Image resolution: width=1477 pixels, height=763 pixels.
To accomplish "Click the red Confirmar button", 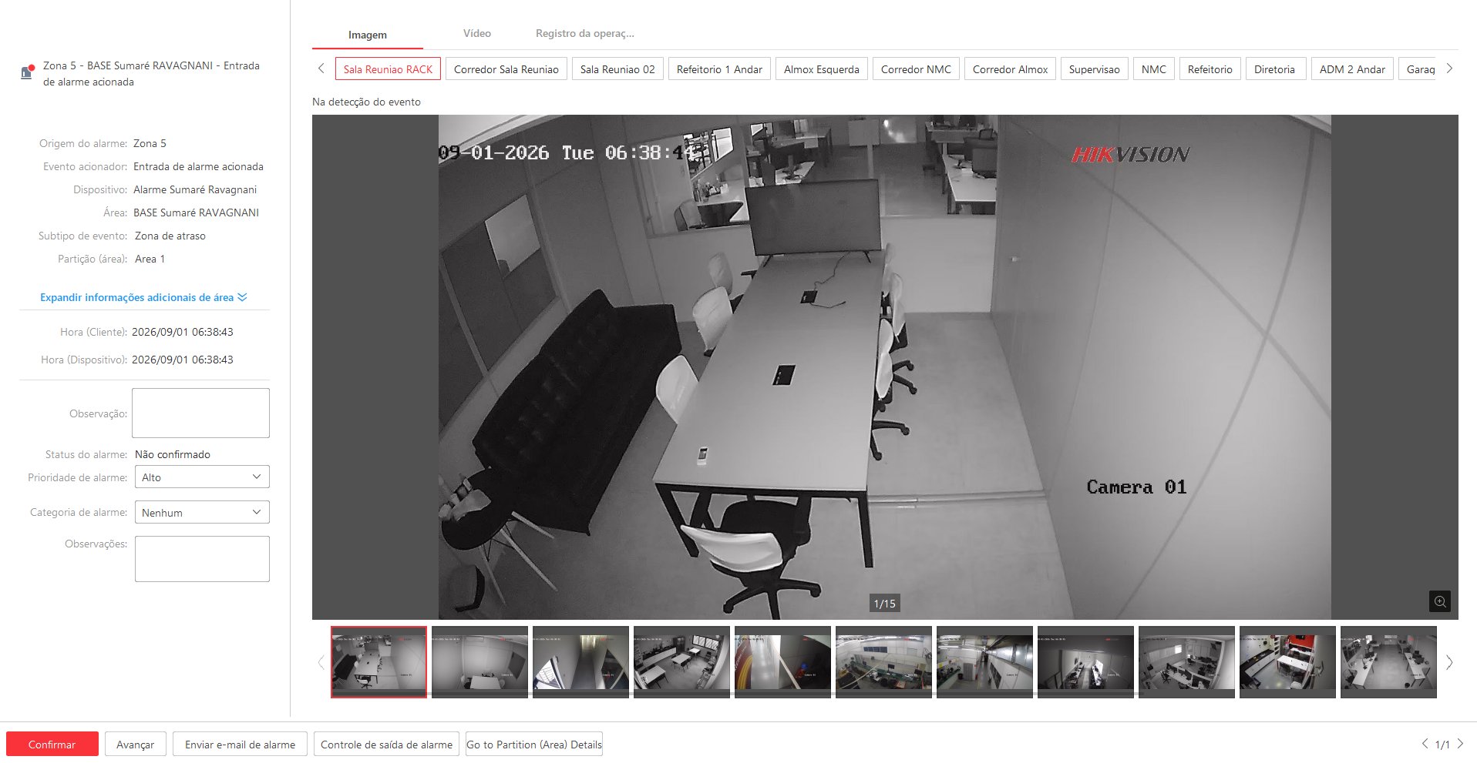I will pos(52,744).
